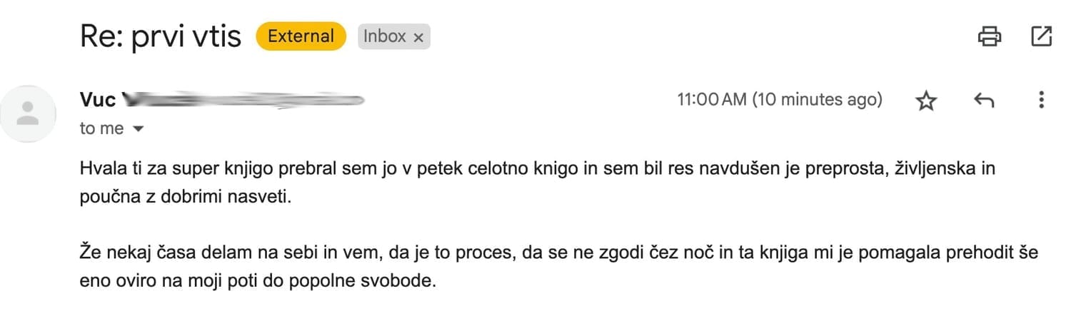1071x316 pixels.
Task: Reply to the email with the arrow icon
Action: [984, 101]
